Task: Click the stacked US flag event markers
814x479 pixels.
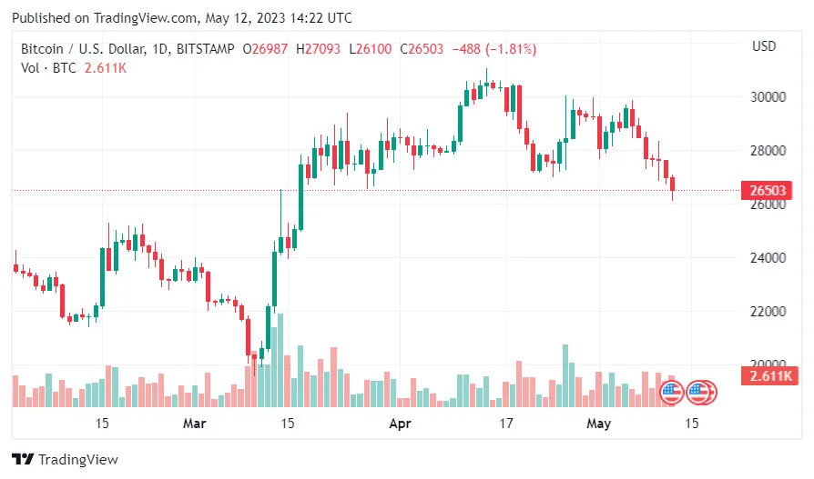Action: [701, 393]
